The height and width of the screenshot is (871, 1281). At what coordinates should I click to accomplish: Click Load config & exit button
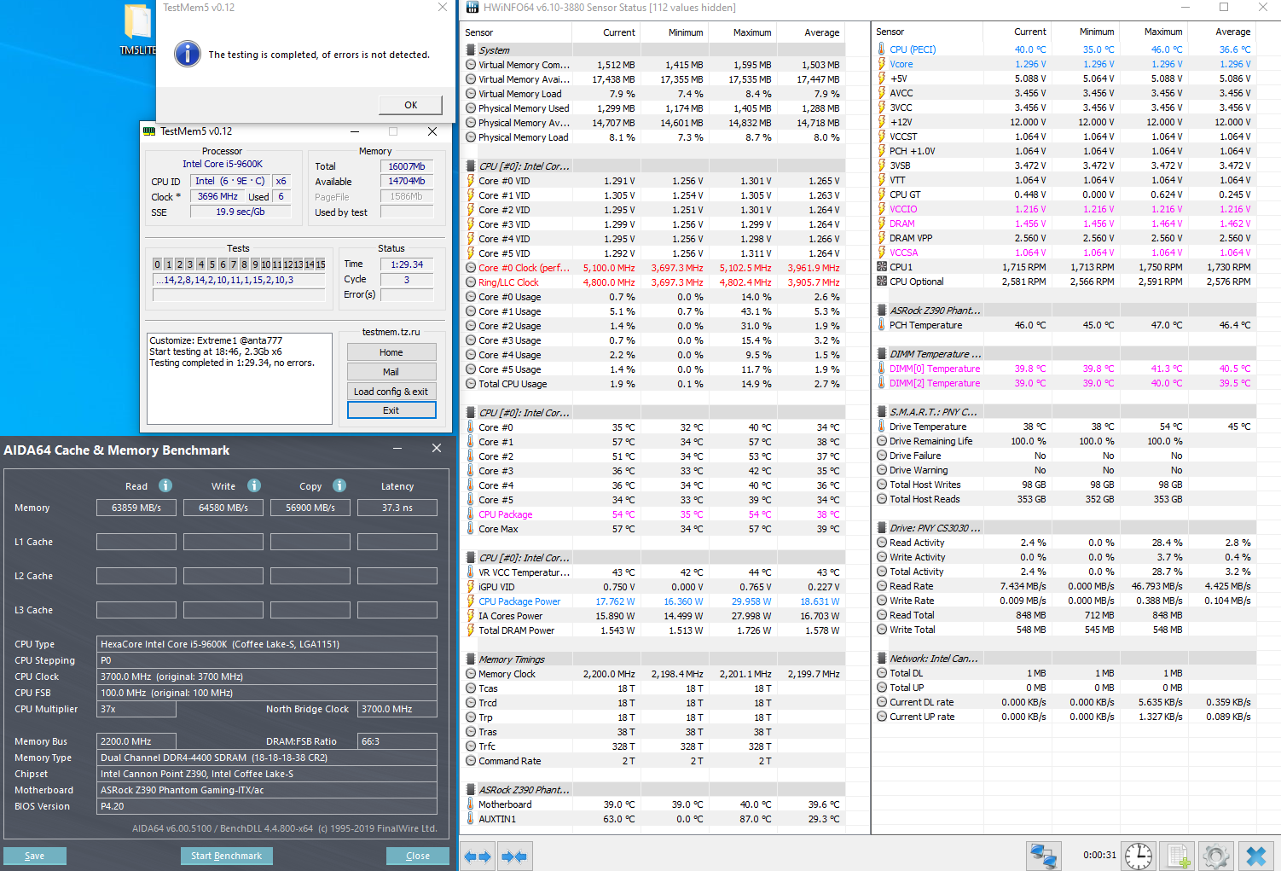[x=391, y=392]
